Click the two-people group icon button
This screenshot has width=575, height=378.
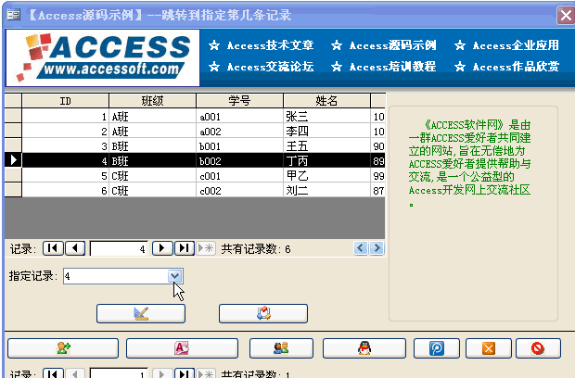tap(281, 348)
